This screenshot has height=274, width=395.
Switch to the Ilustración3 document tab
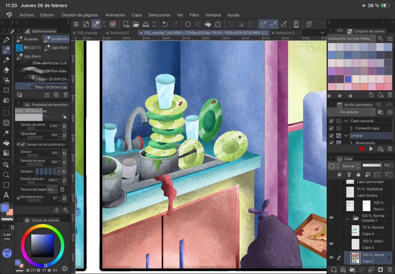click(x=285, y=33)
